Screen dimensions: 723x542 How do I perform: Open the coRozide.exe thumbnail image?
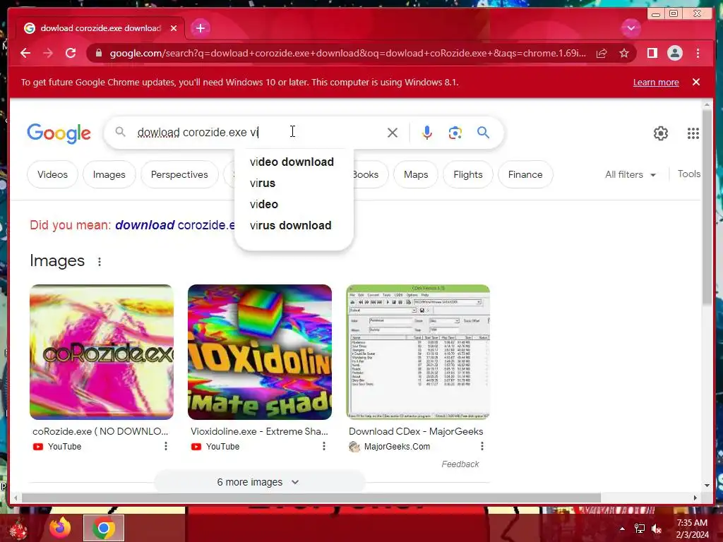click(x=102, y=352)
